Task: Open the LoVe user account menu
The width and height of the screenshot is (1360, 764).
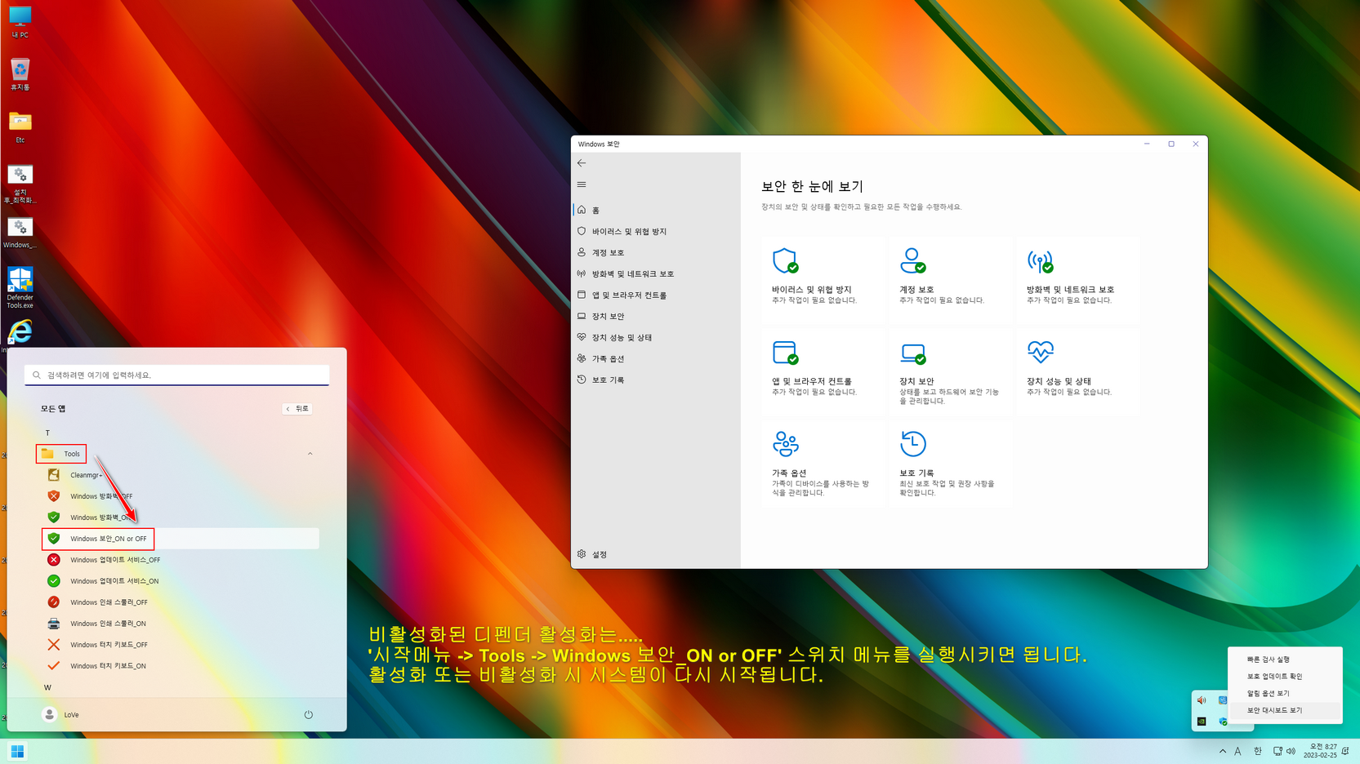Action: pos(61,714)
